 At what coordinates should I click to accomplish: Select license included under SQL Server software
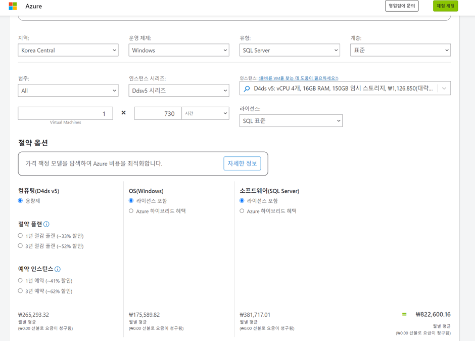point(242,200)
